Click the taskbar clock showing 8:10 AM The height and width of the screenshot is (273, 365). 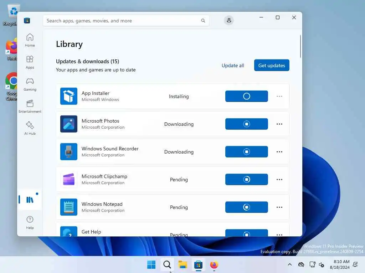point(340,264)
